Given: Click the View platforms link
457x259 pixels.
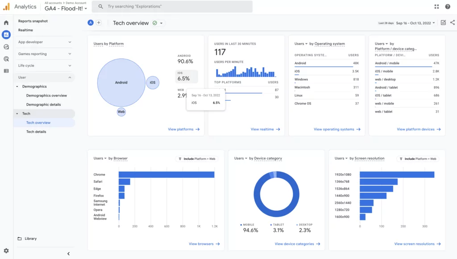Looking at the screenshot, I should [x=183, y=129].
